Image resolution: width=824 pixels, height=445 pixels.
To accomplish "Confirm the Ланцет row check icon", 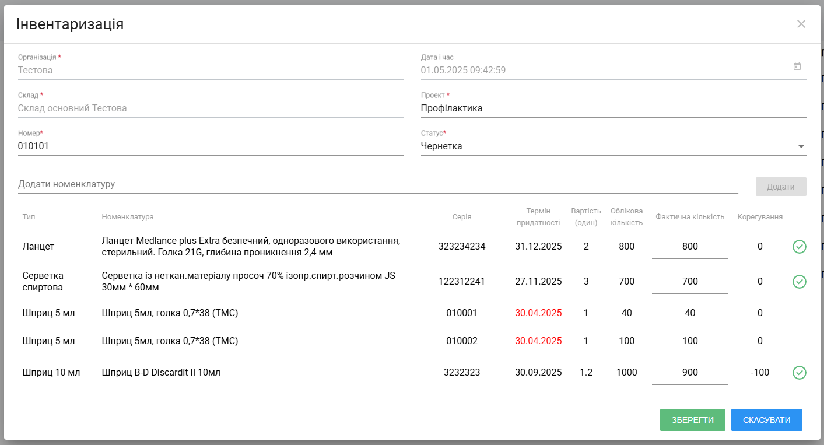I will point(799,247).
